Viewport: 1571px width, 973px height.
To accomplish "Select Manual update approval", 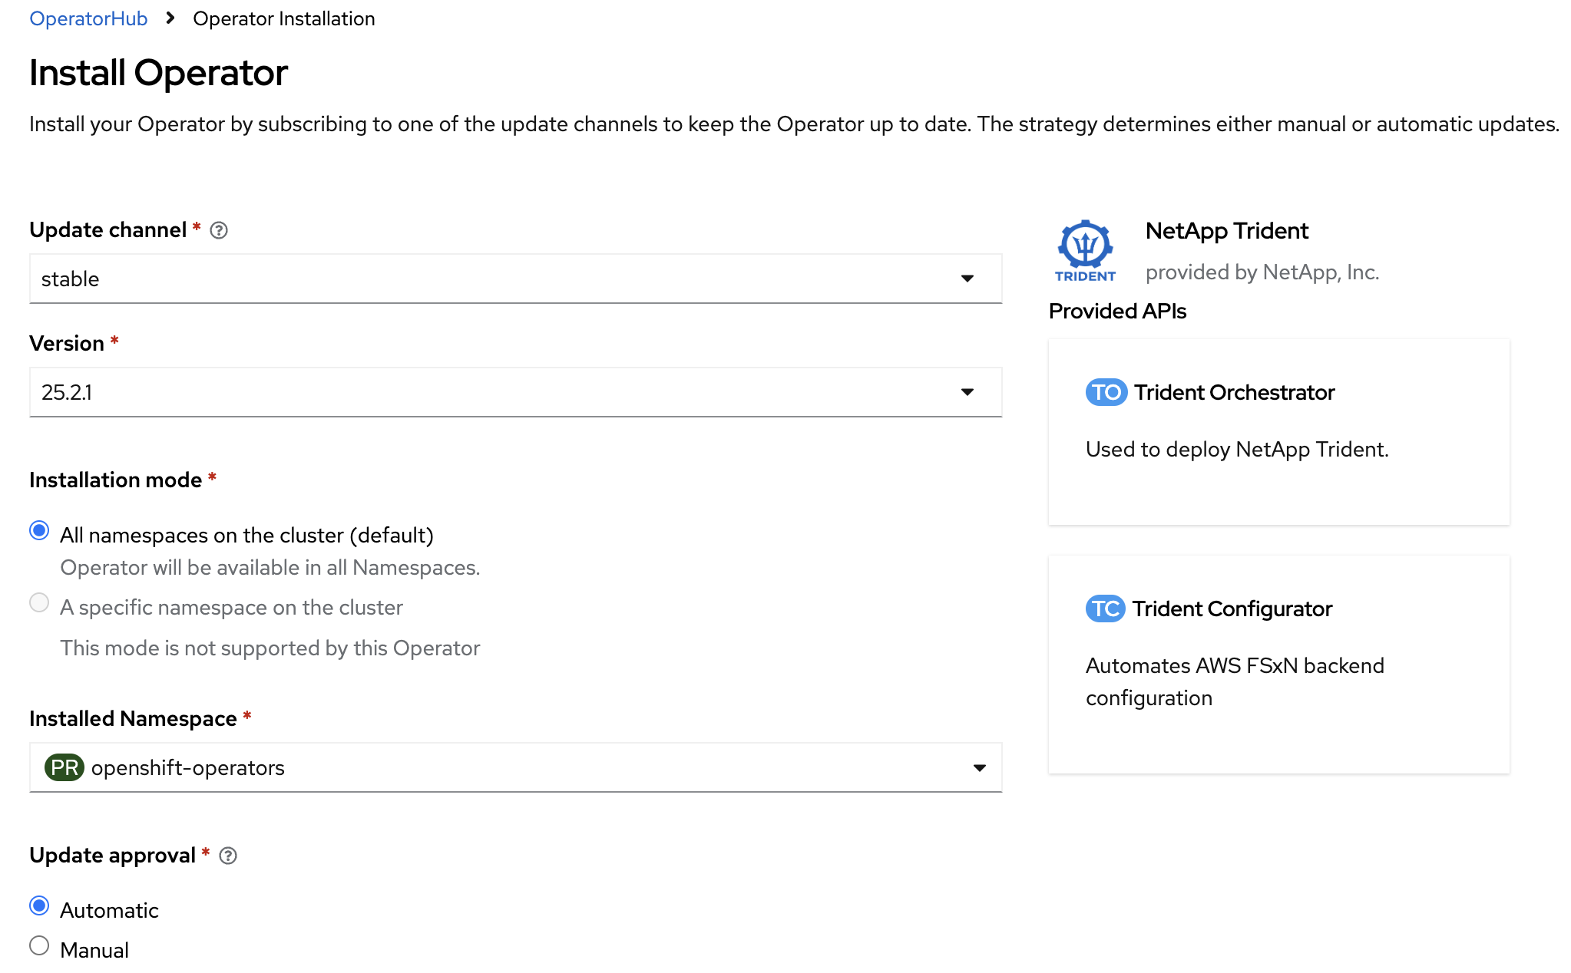I will (x=39, y=946).
